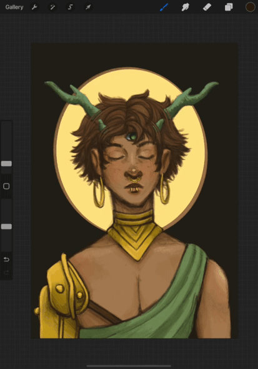Select the Brush paint tool
Screen dimensions: 258x369
[164, 7]
